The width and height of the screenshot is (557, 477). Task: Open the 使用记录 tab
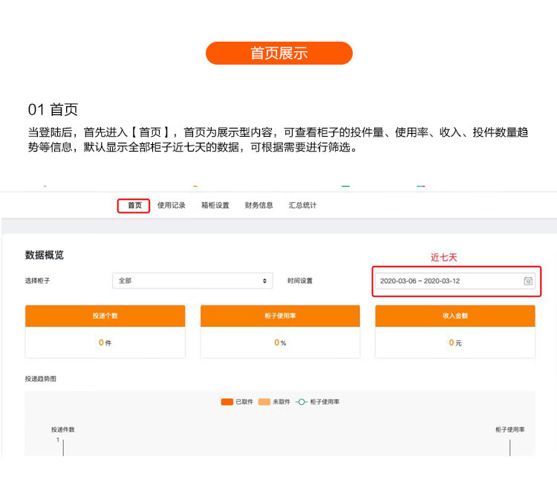172,206
